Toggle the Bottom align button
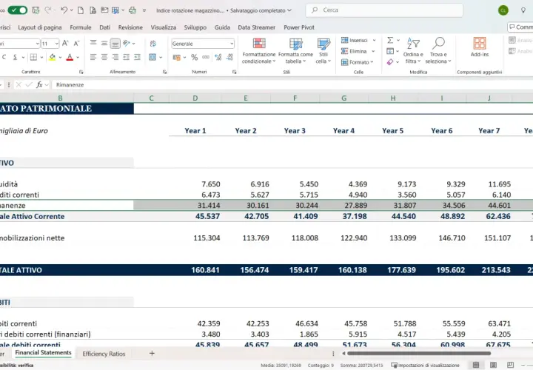The image size is (533, 370). pos(115,44)
